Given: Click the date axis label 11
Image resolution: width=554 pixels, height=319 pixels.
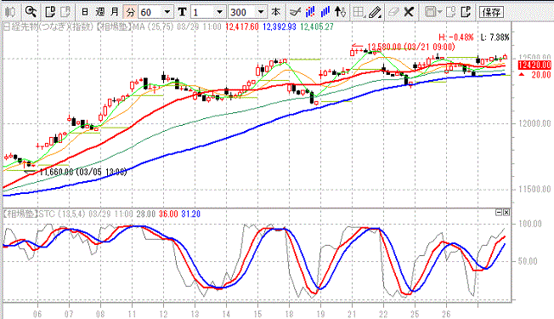Looking at the screenshot, I should 132,314.
